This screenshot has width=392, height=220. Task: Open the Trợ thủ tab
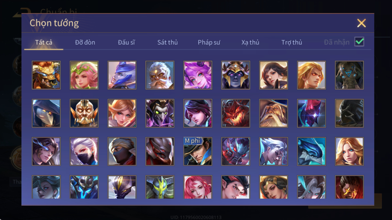coord(291,42)
